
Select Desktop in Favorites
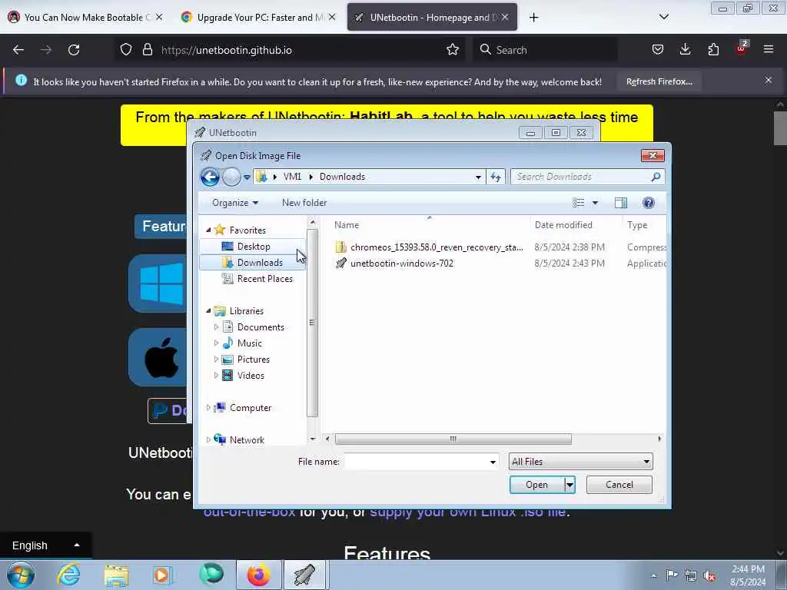[253, 247]
